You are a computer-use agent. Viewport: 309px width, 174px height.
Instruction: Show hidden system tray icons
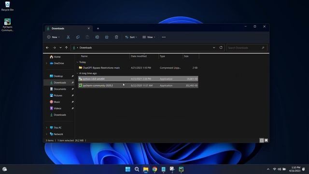(268, 169)
